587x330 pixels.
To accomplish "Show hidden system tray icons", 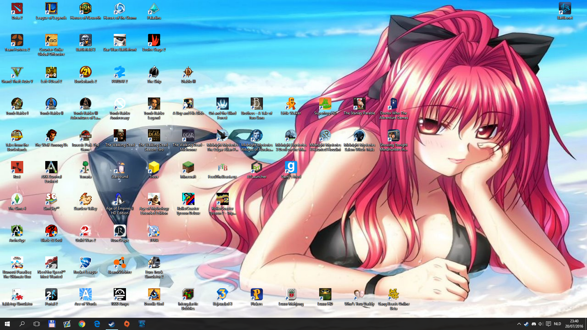I will [519, 324].
